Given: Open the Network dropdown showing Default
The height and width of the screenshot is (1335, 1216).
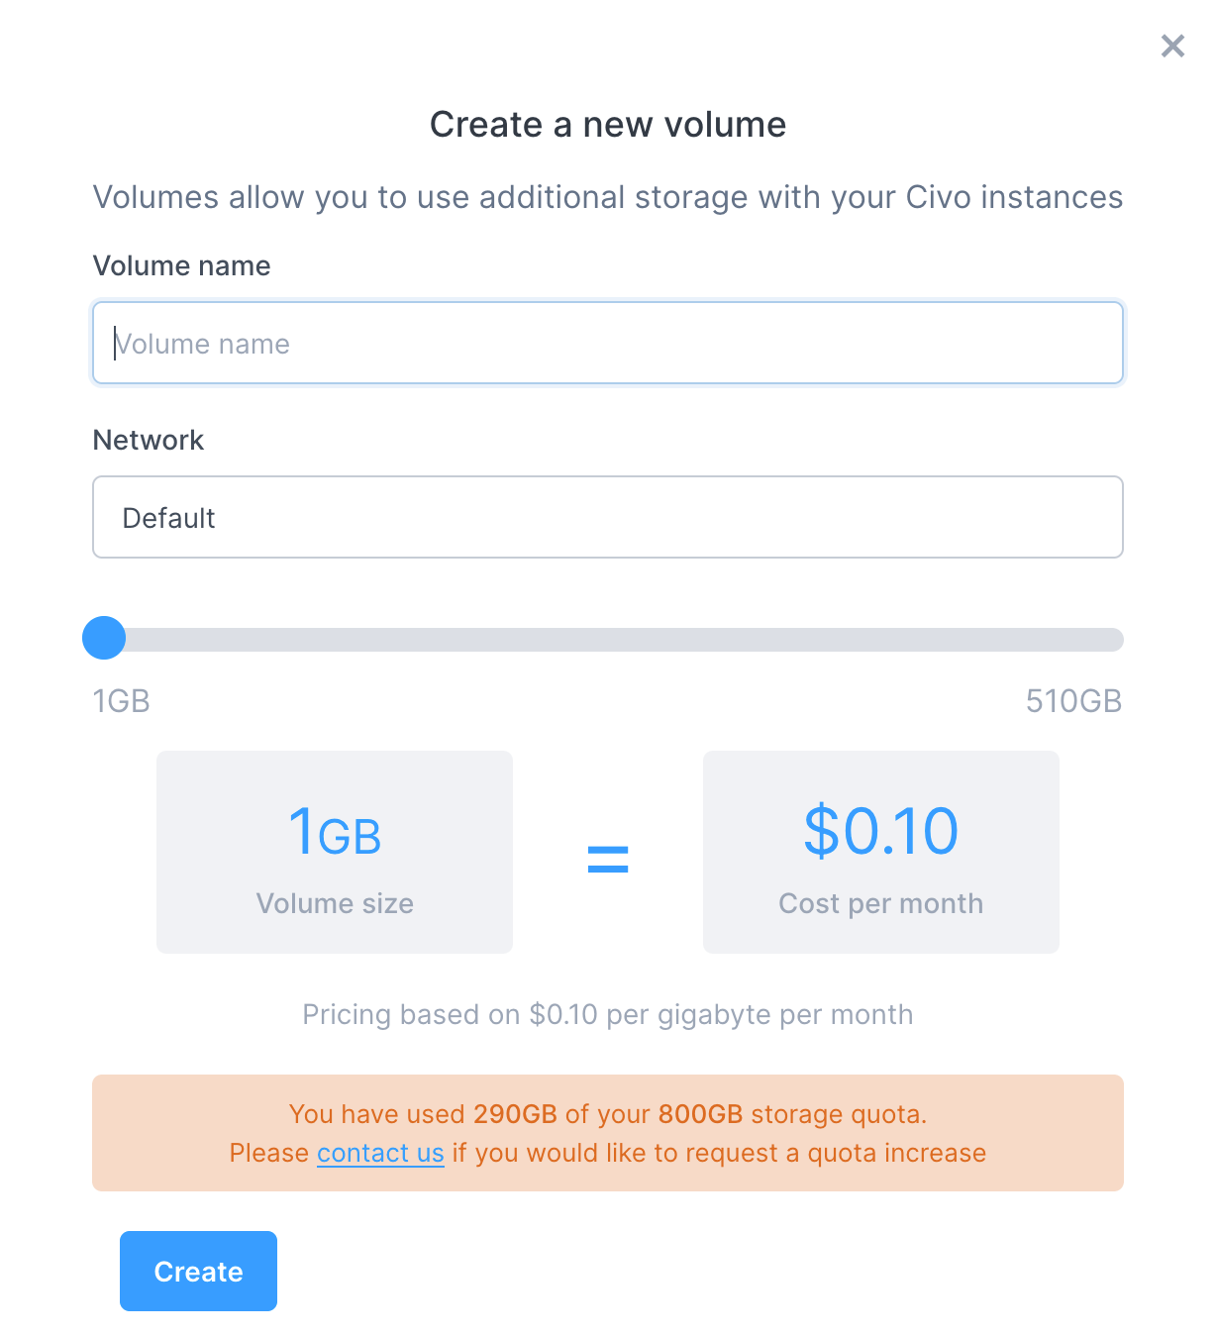Looking at the screenshot, I should [607, 518].
